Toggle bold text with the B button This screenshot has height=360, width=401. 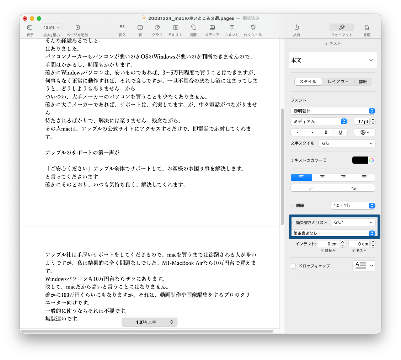tap(326, 132)
